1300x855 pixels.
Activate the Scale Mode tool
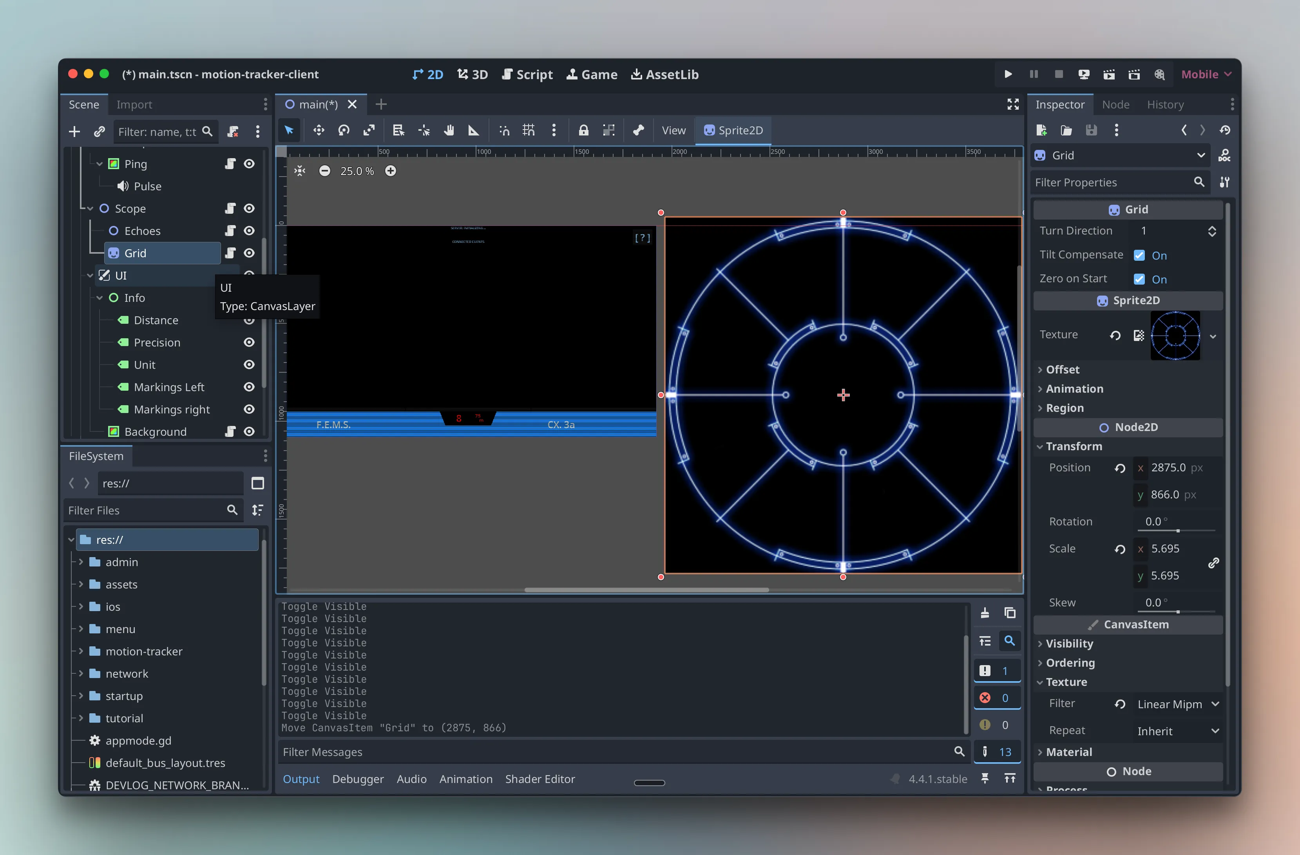click(x=369, y=130)
